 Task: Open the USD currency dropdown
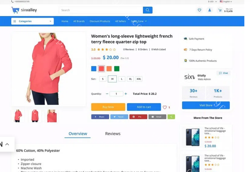click(212, 2)
